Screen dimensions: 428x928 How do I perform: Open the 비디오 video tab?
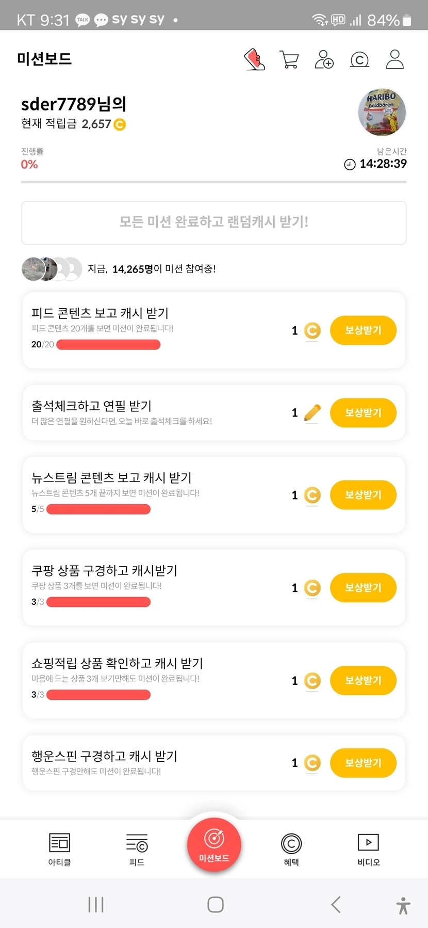pos(368,849)
